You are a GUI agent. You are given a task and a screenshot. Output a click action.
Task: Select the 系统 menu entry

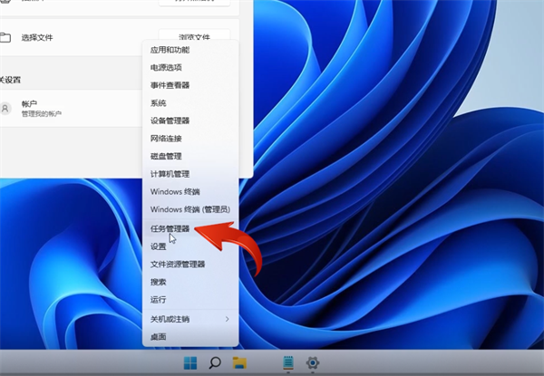click(x=190, y=103)
